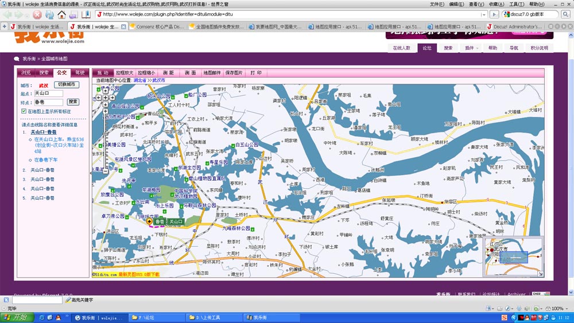
Task: Click the browser Back arrow
Action: (x=7, y=15)
